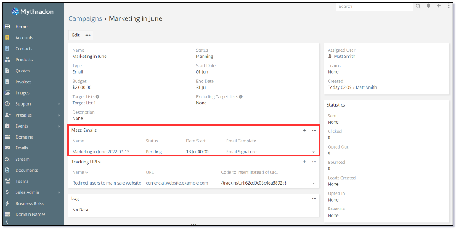Open Redirect users tracking URL row dropdown
Image resolution: width=458 pixels, height=231 pixels.
313,183
